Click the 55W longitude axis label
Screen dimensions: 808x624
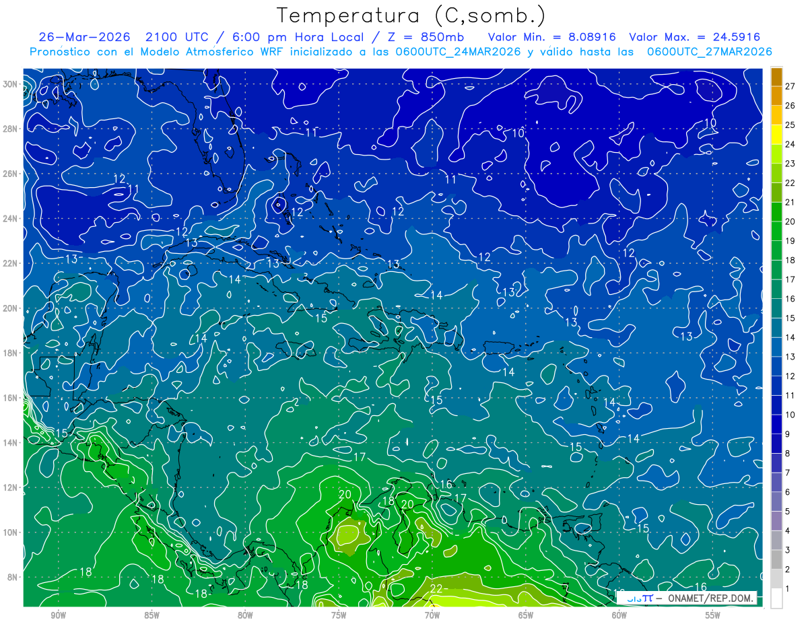point(713,615)
